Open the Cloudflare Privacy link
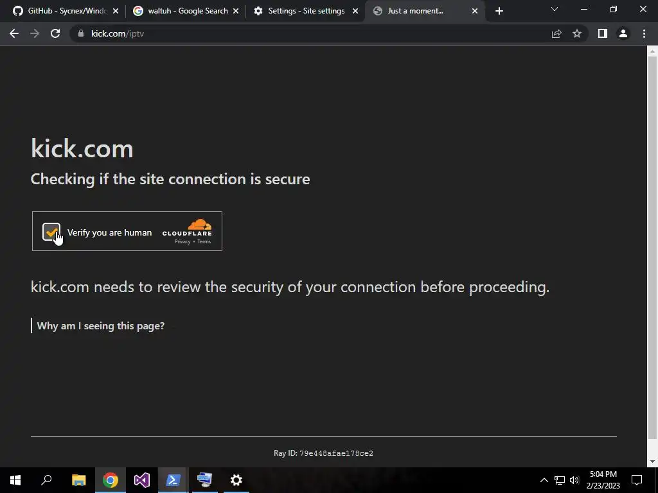 [182, 241]
